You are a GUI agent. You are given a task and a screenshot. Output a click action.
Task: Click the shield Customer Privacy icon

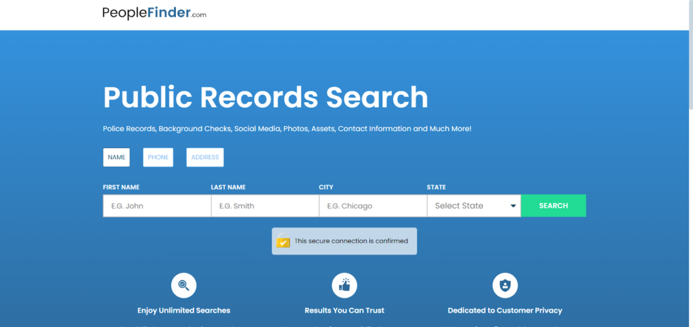(505, 285)
